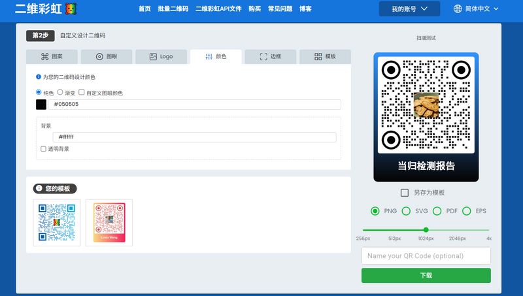Click the Name your QR Code field
This screenshot has width=523, height=296.
point(426,255)
